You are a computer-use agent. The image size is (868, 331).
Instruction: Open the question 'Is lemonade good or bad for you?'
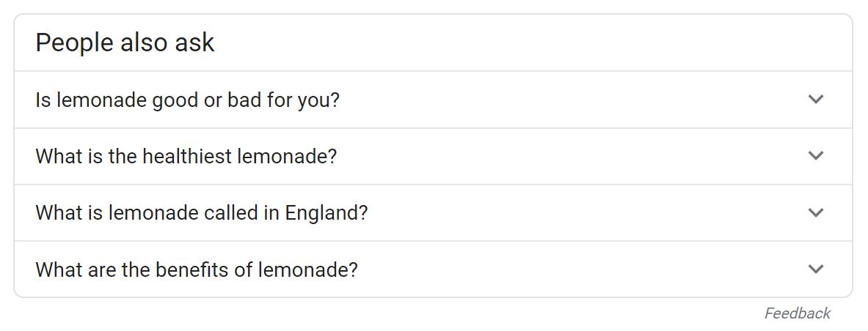433,100
